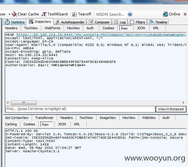Open the TextWizard tool
Screen dimensions: 188x167
coord(55,14)
